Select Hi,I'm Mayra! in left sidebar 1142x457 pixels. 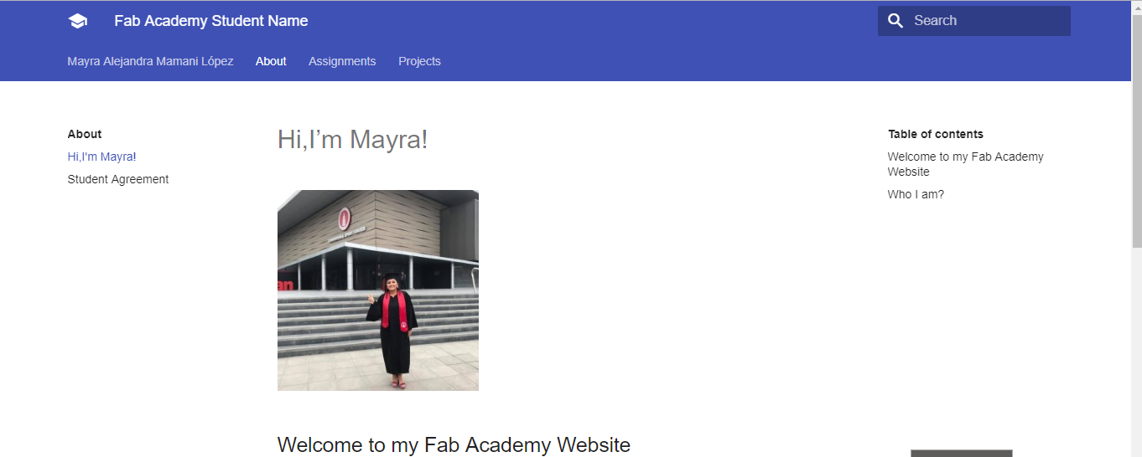tap(101, 157)
